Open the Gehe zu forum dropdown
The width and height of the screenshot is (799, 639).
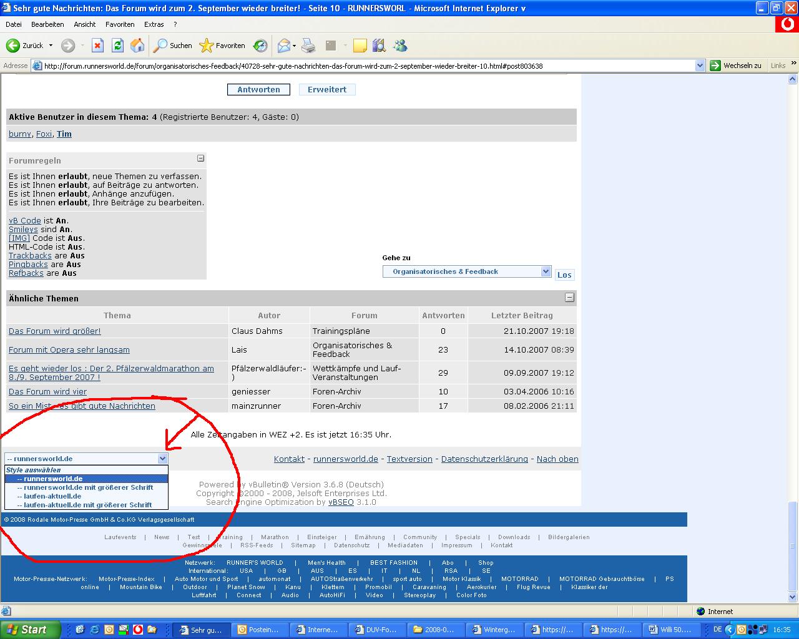point(466,271)
